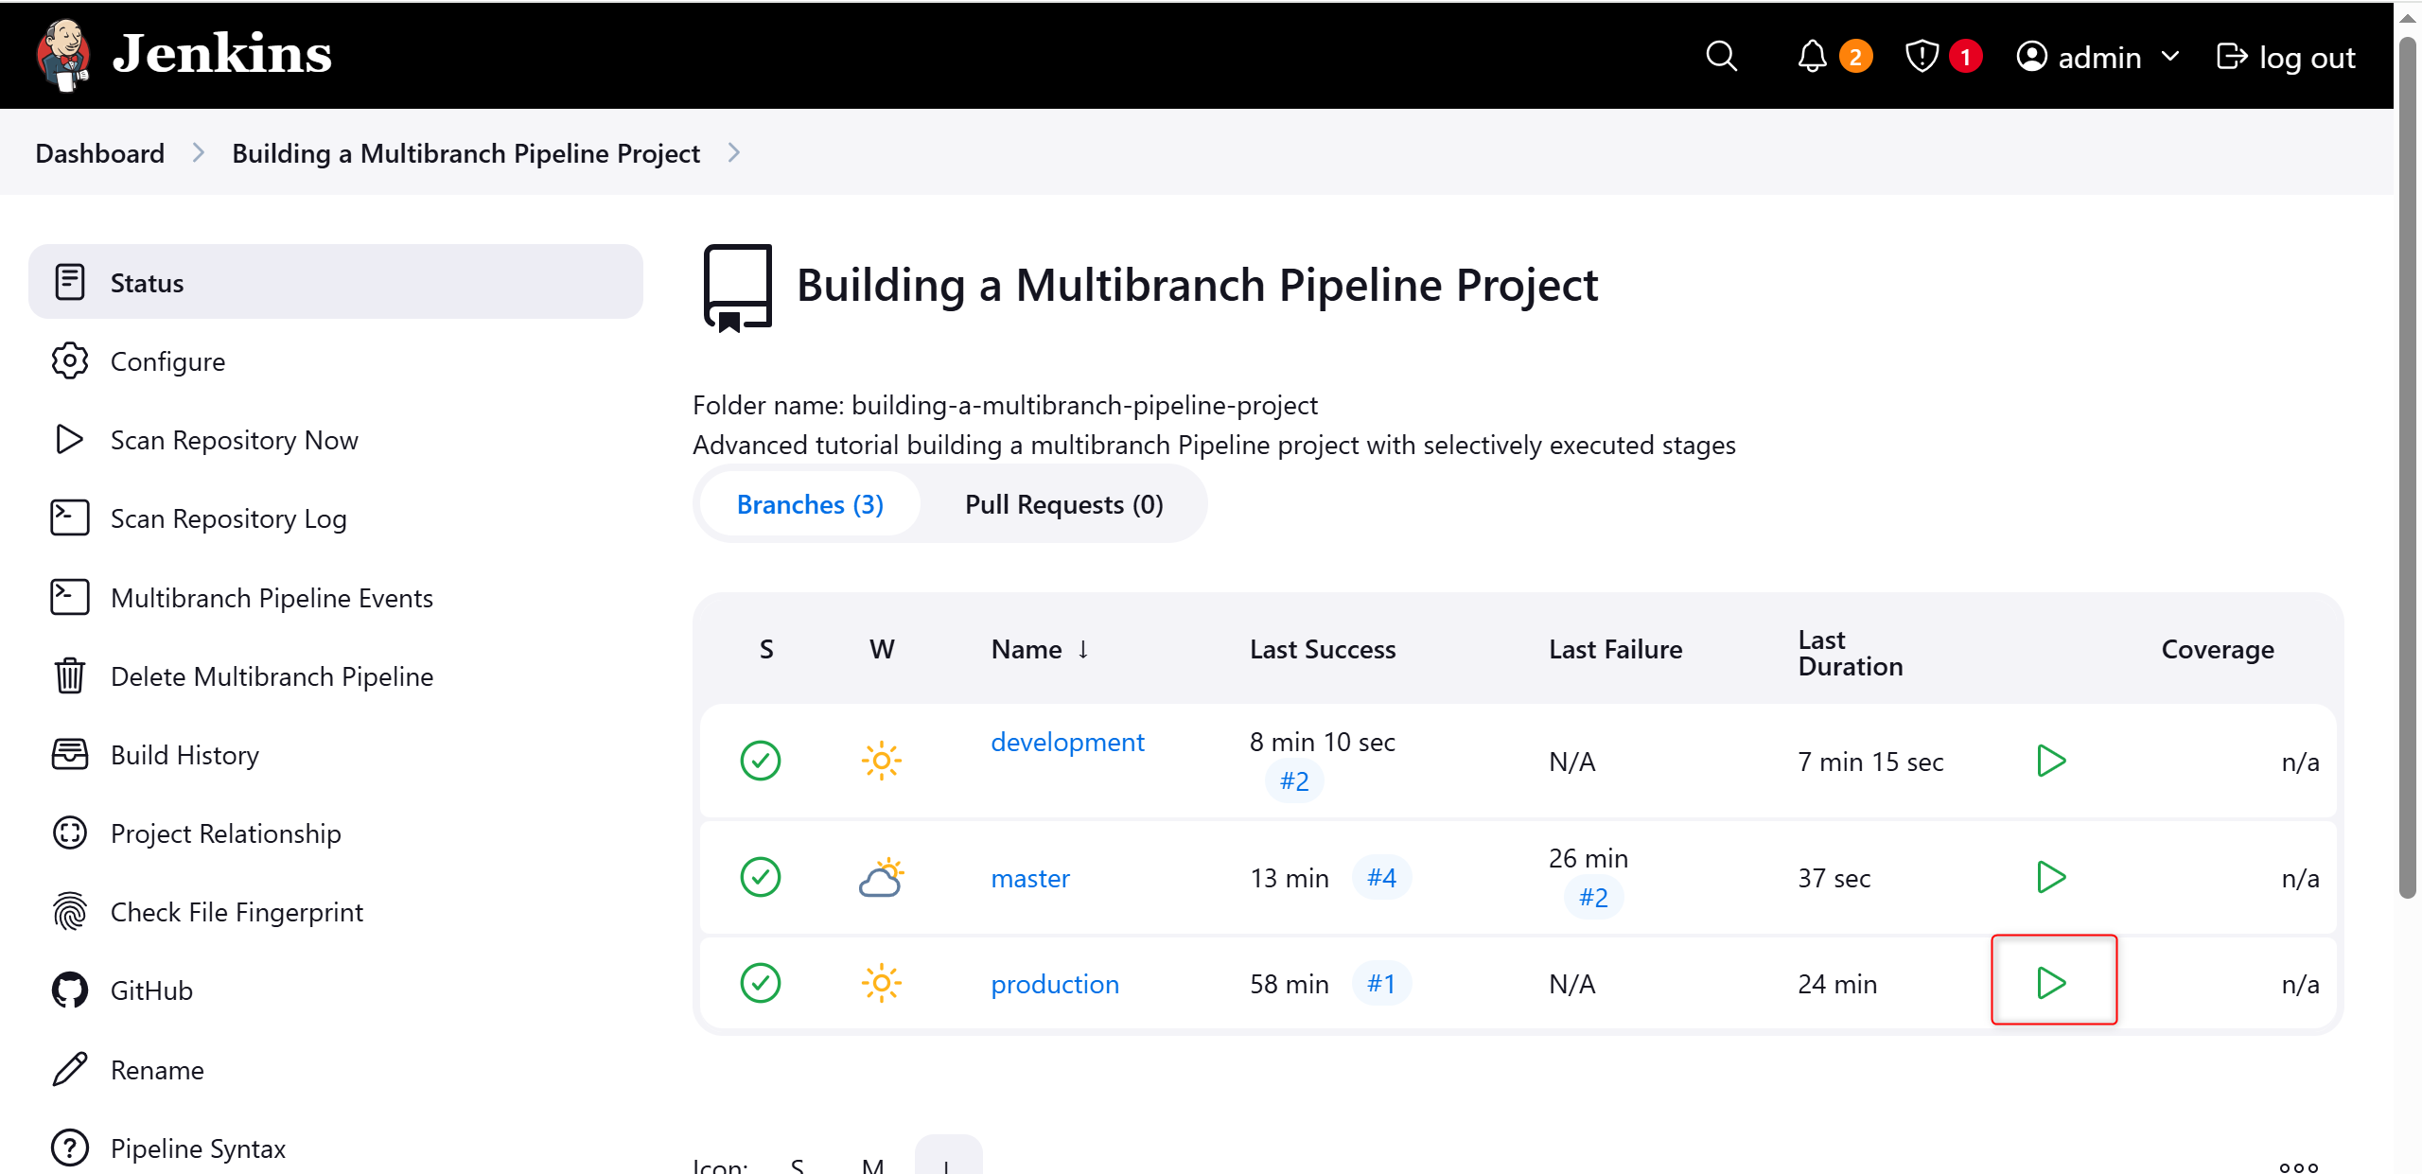Open the search magnifier icon
The image size is (2422, 1174).
click(1721, 56)
